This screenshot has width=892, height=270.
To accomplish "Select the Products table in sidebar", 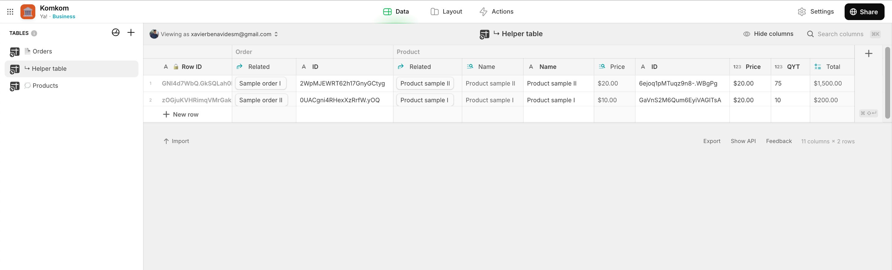I will pyautogui.click(x=45, y=86).
